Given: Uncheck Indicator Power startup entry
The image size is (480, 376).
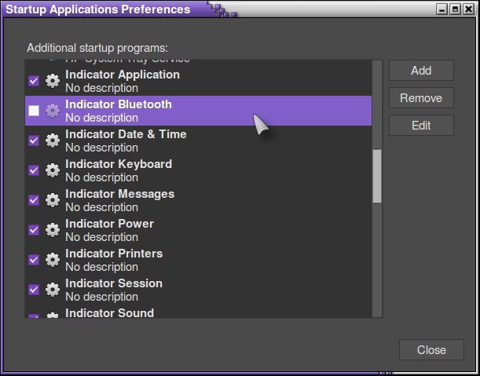Looking at the screenshot, I should [34, 230].
